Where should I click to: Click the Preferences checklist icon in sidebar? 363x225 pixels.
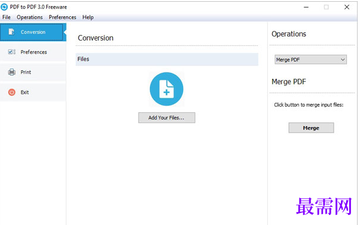pyautogui.click(x=11, y=52)
